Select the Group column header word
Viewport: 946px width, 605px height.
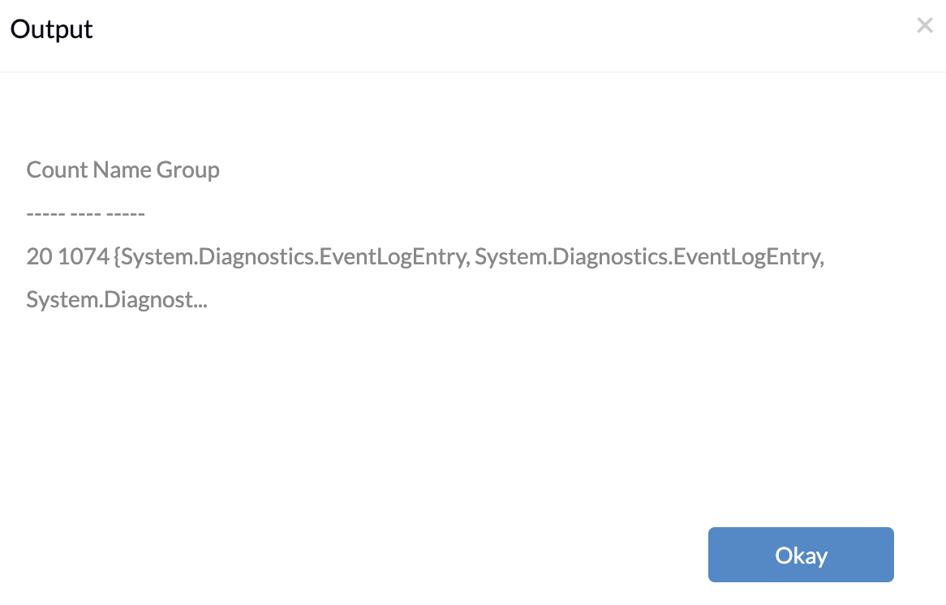click(187, 170)
